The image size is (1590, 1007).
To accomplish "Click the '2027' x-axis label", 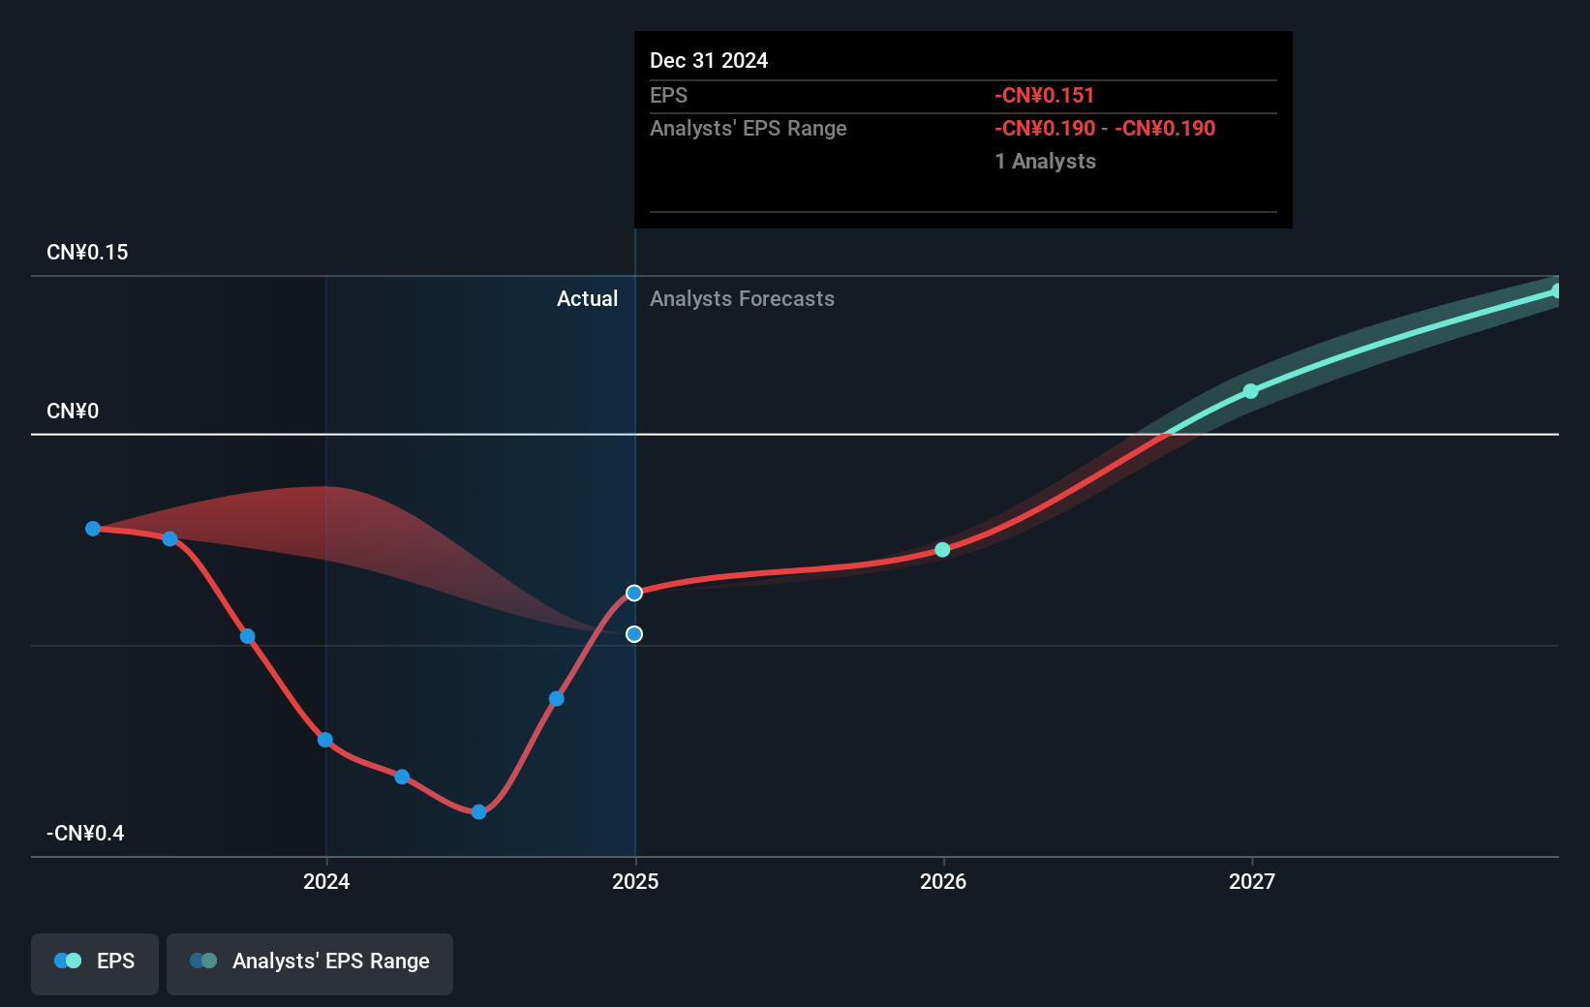I will click(1252, 881).
